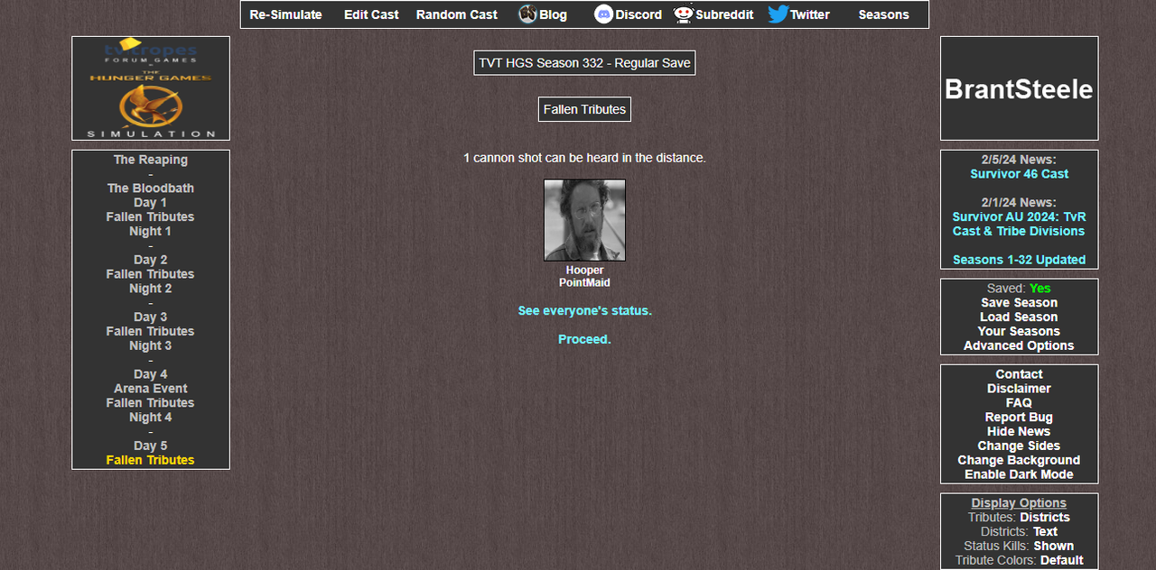Click Report Bug

coord(1019,417)
